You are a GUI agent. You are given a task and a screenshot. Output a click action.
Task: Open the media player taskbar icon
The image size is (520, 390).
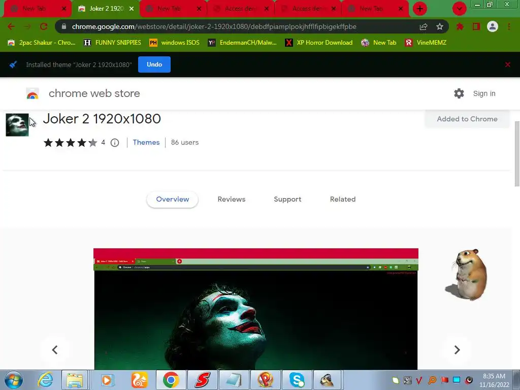click(107, 380)
